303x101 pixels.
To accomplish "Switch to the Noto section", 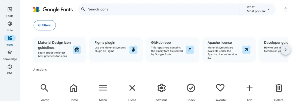I will 10,26.
